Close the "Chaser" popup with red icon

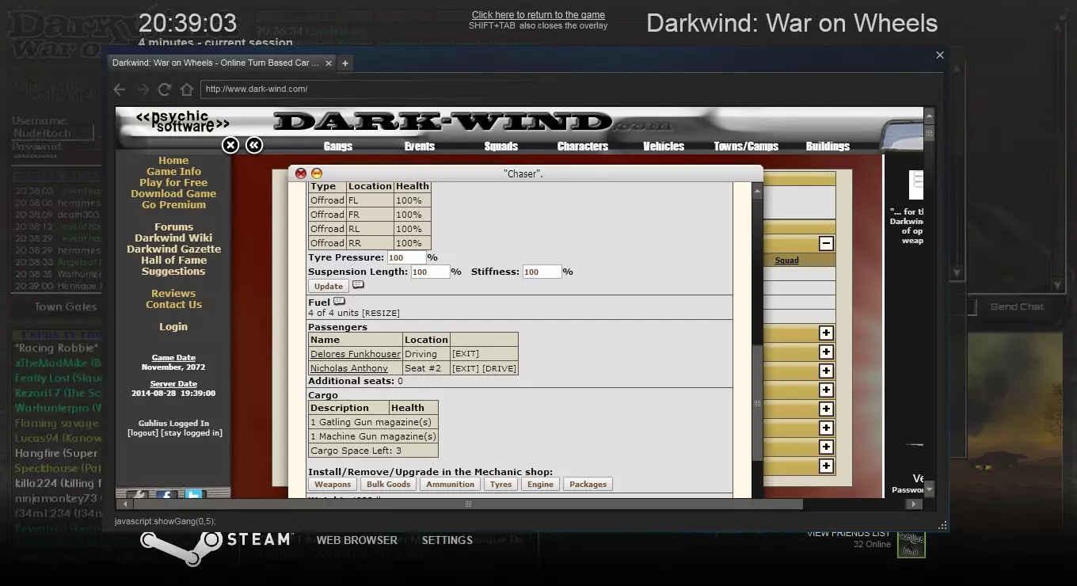pyautogui.click(x=301, y=173)
